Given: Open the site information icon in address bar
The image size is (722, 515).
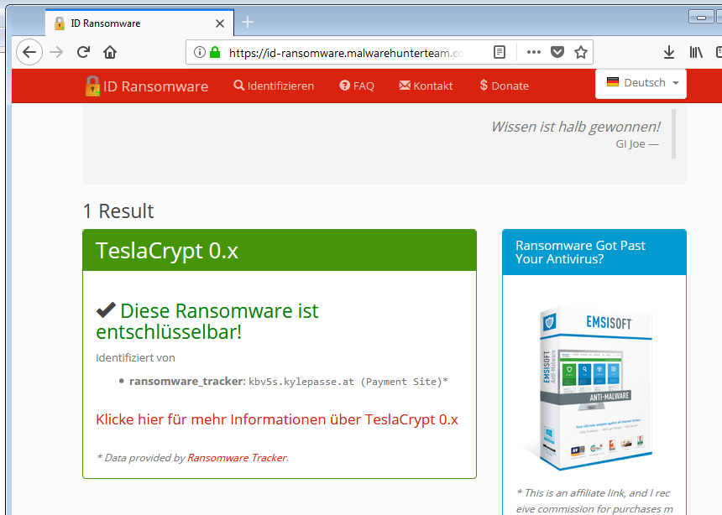Looking at the screenshot, I should coord(199,53).
